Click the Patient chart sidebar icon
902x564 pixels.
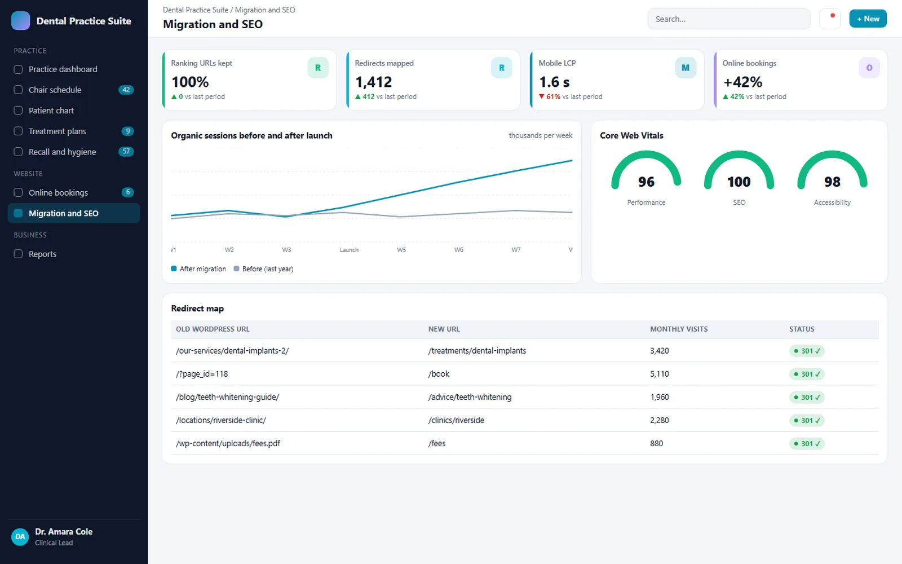(18, 111)
